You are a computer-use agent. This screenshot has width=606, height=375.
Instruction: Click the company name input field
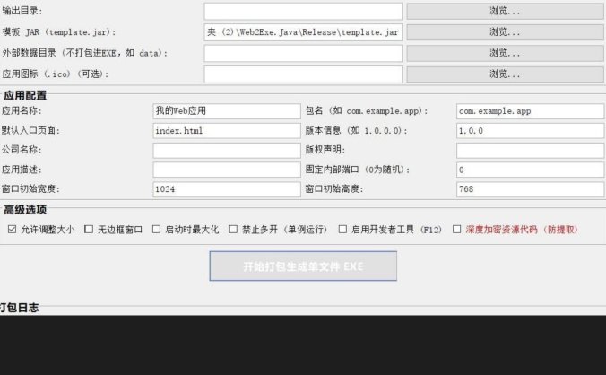227,150
